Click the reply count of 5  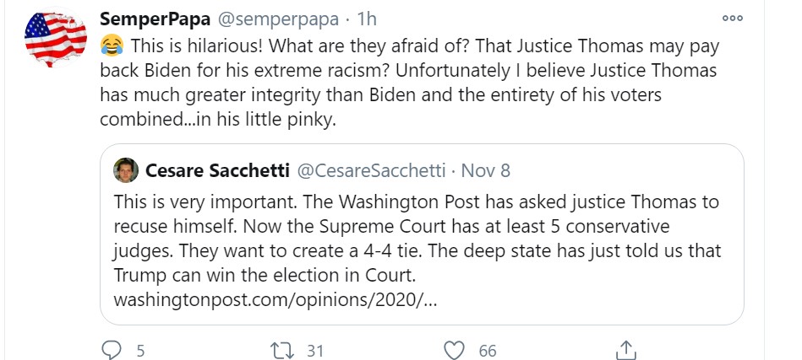tap(140, 351)
